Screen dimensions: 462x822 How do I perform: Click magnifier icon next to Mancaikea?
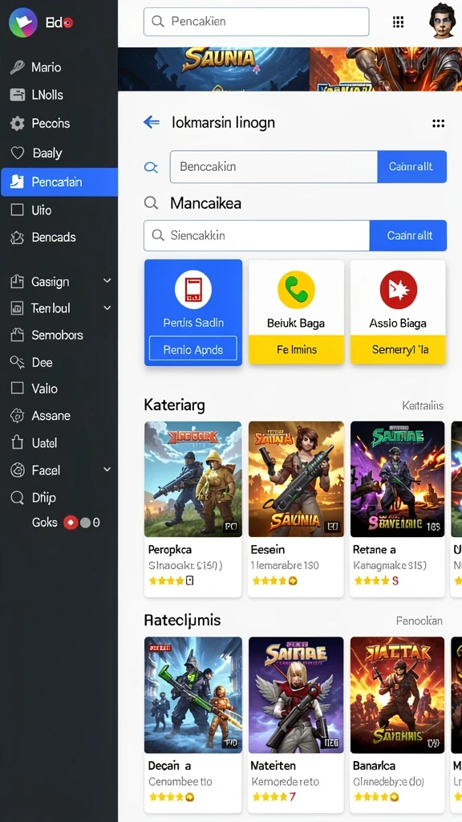tap(151, 203)
